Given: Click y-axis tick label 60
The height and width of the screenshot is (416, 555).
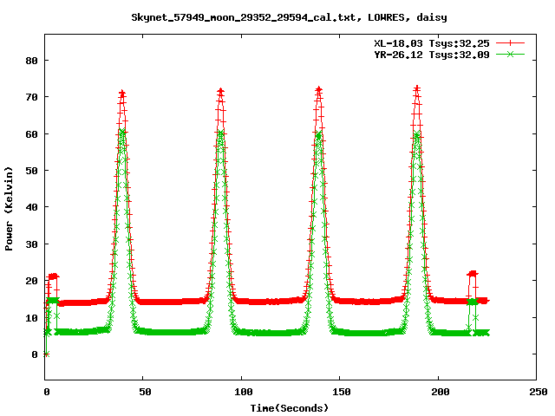Looking at the screenshot, I should [x=31, y=134].
